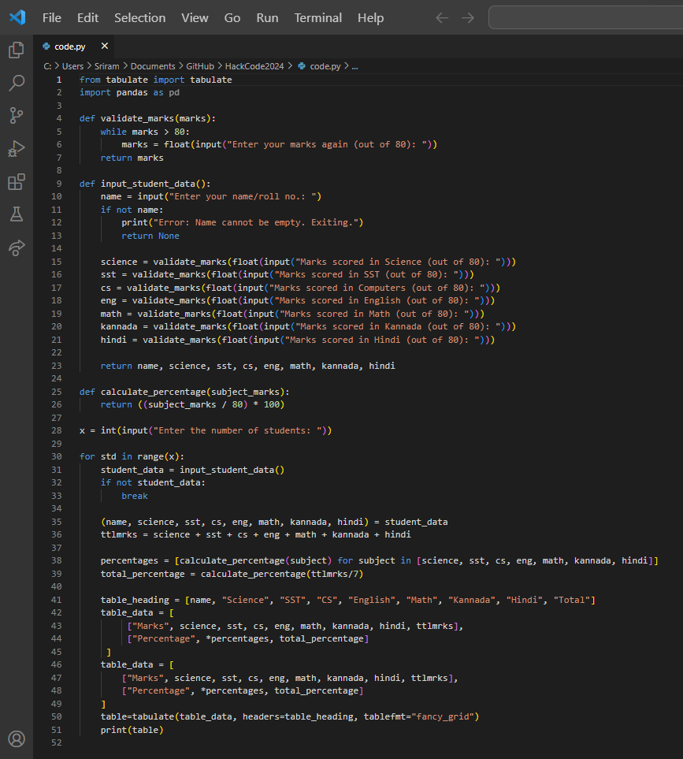Click 'table_heading' variable on line 41

coord(135,601)
